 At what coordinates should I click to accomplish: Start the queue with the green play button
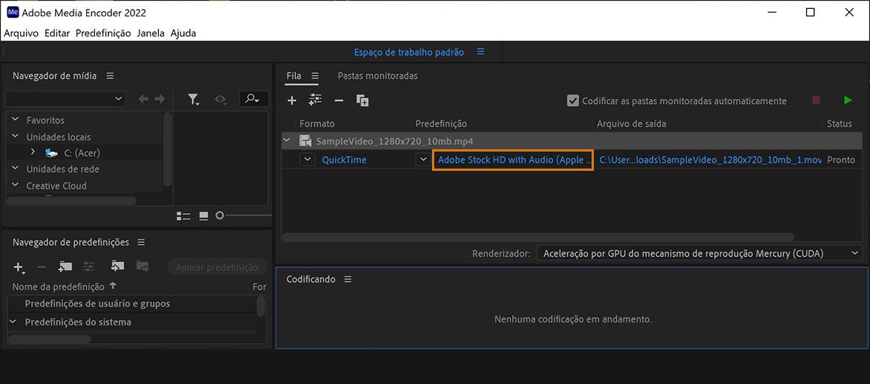(848, 100)
